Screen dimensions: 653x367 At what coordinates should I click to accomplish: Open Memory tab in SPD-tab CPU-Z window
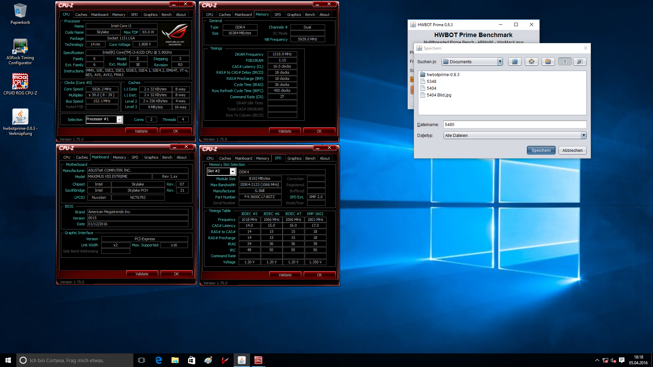[263, 158]
